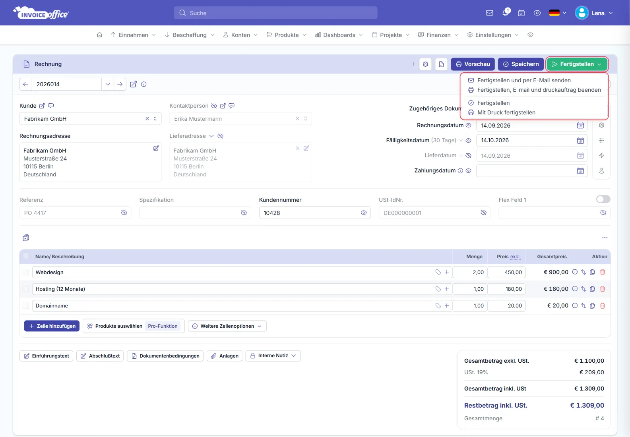Click the Anlagen button
Viewport: 630px width, 437px height.
[225, 356]
